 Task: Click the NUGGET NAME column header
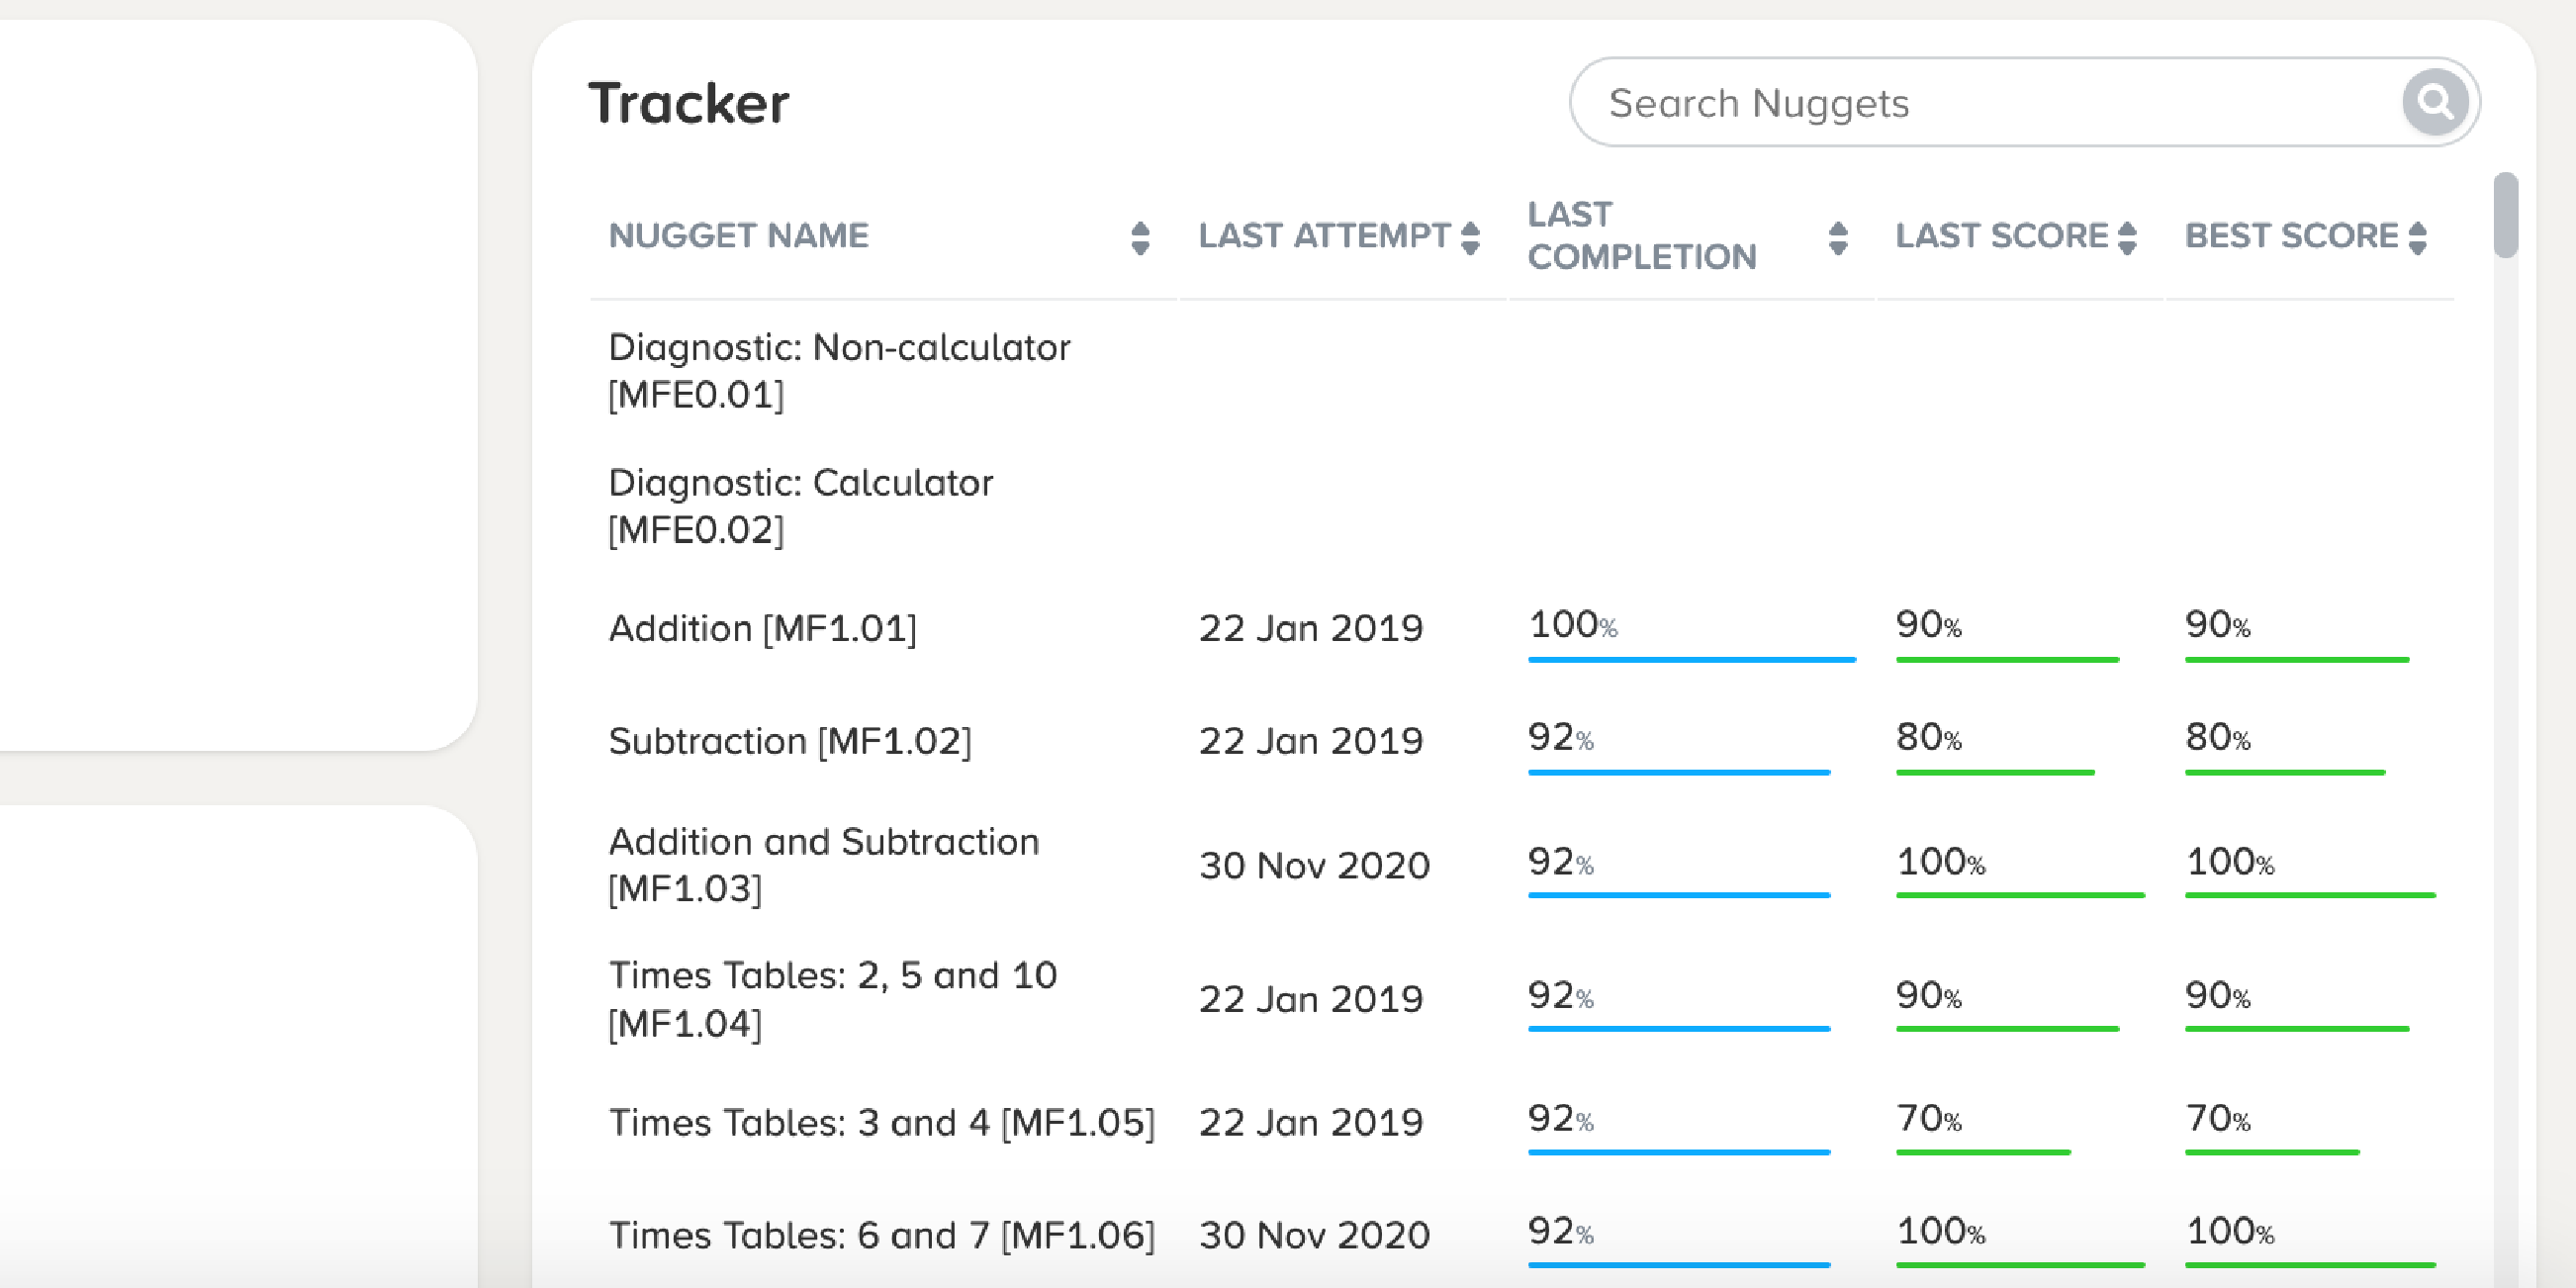tap(739, 235)
